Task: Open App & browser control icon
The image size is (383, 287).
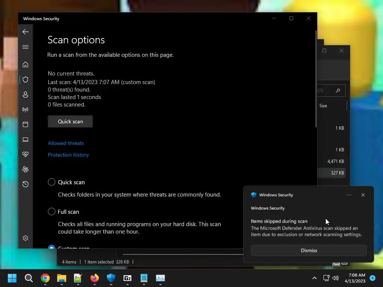Action: pyautogui.click(x=25, y=124)
